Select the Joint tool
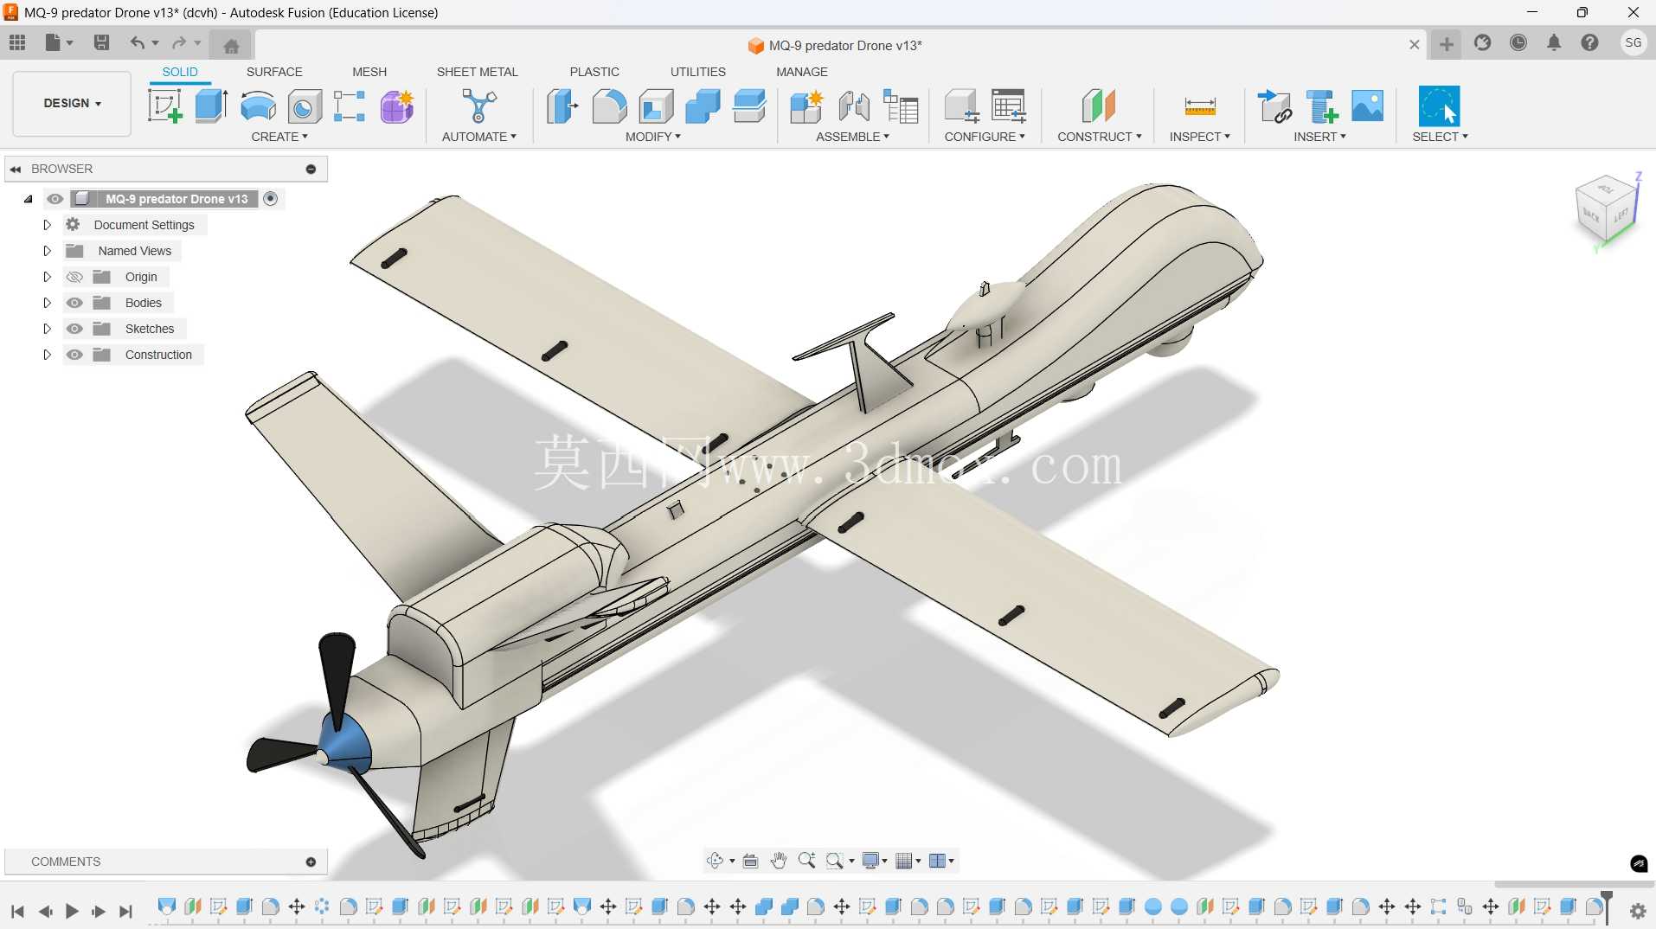Viewport: 1656px width, 929px height. click(x=854, y=106)
